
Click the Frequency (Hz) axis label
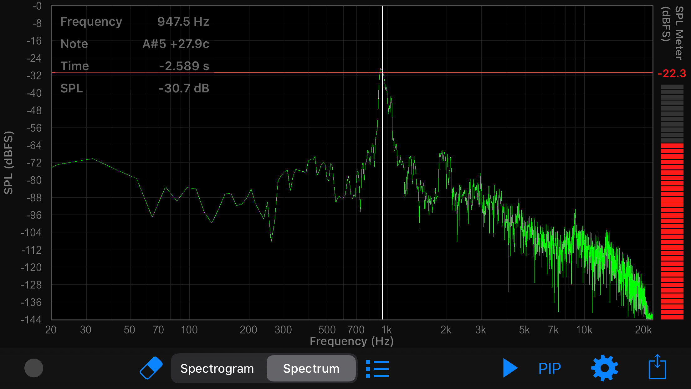351,341
